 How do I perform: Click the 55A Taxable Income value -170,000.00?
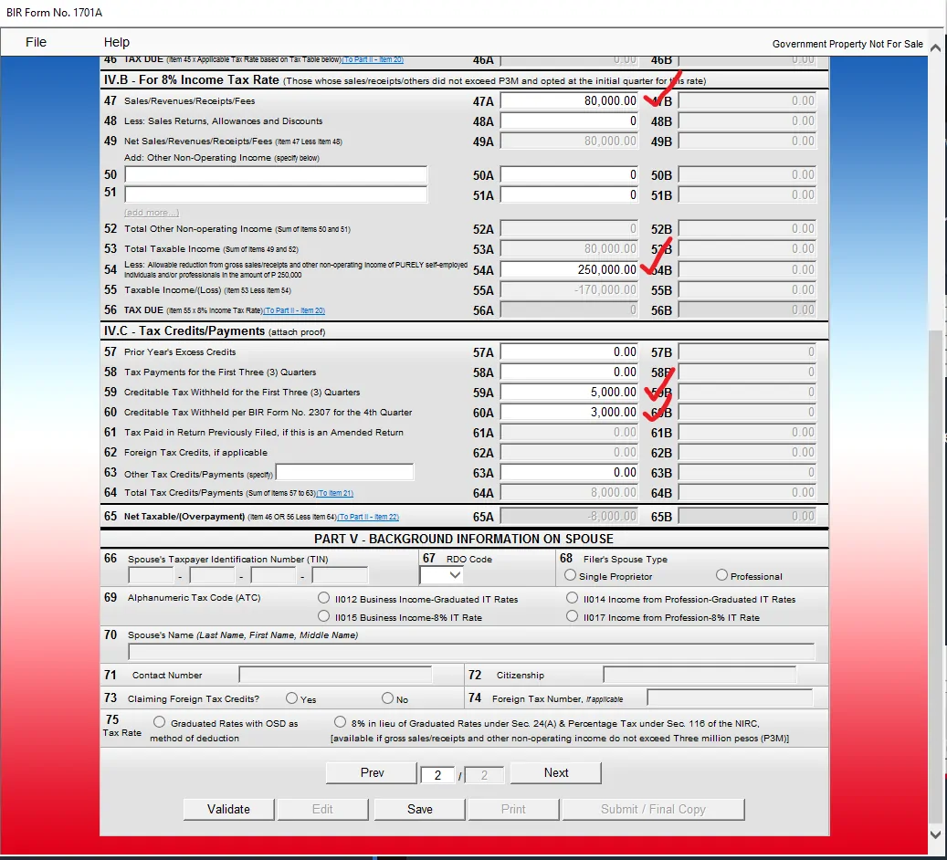tap(569, 290)
